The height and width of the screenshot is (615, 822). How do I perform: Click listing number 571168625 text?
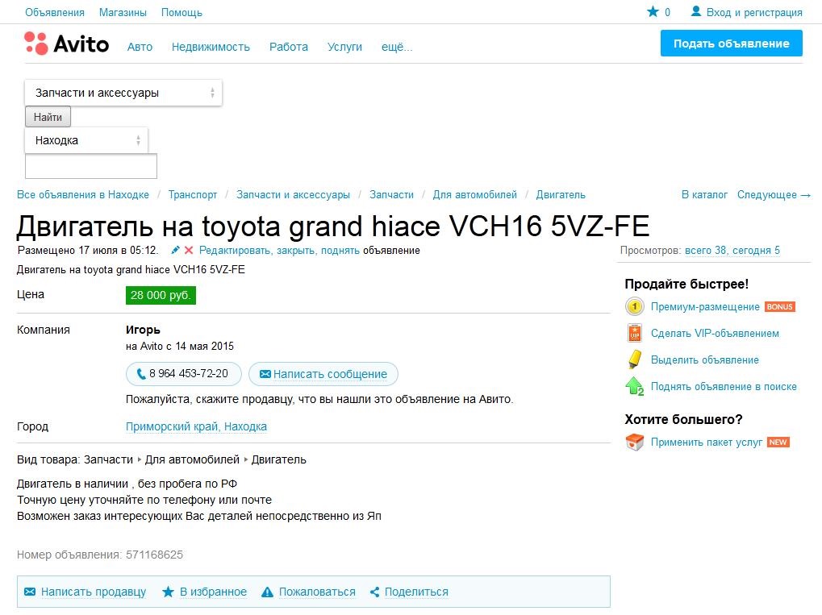click(x=154, y=555)
